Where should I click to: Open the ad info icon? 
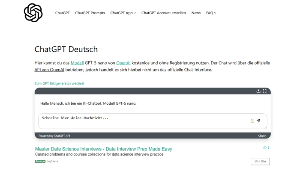pyautogui.click(x=265, y=148)
